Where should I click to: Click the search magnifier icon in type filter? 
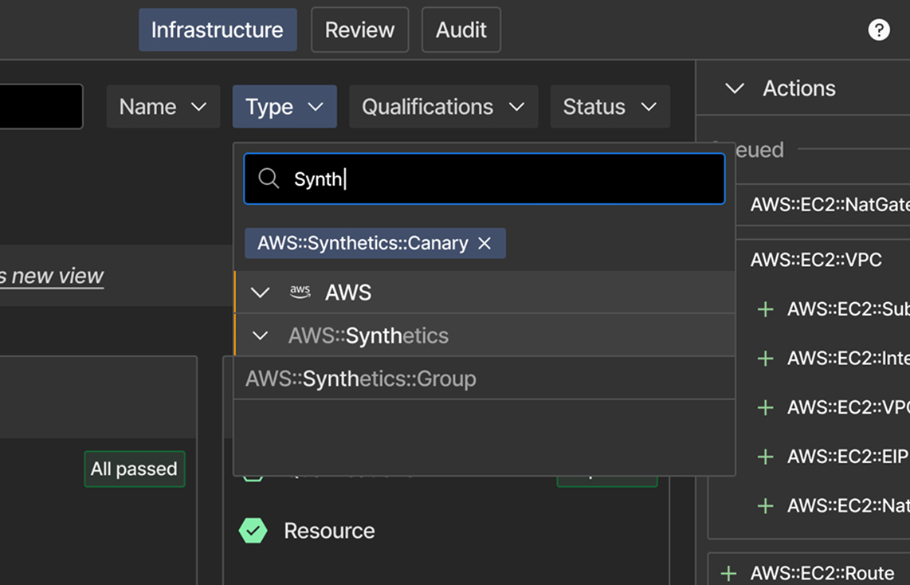pyautogui.click(x=269, y=179)
